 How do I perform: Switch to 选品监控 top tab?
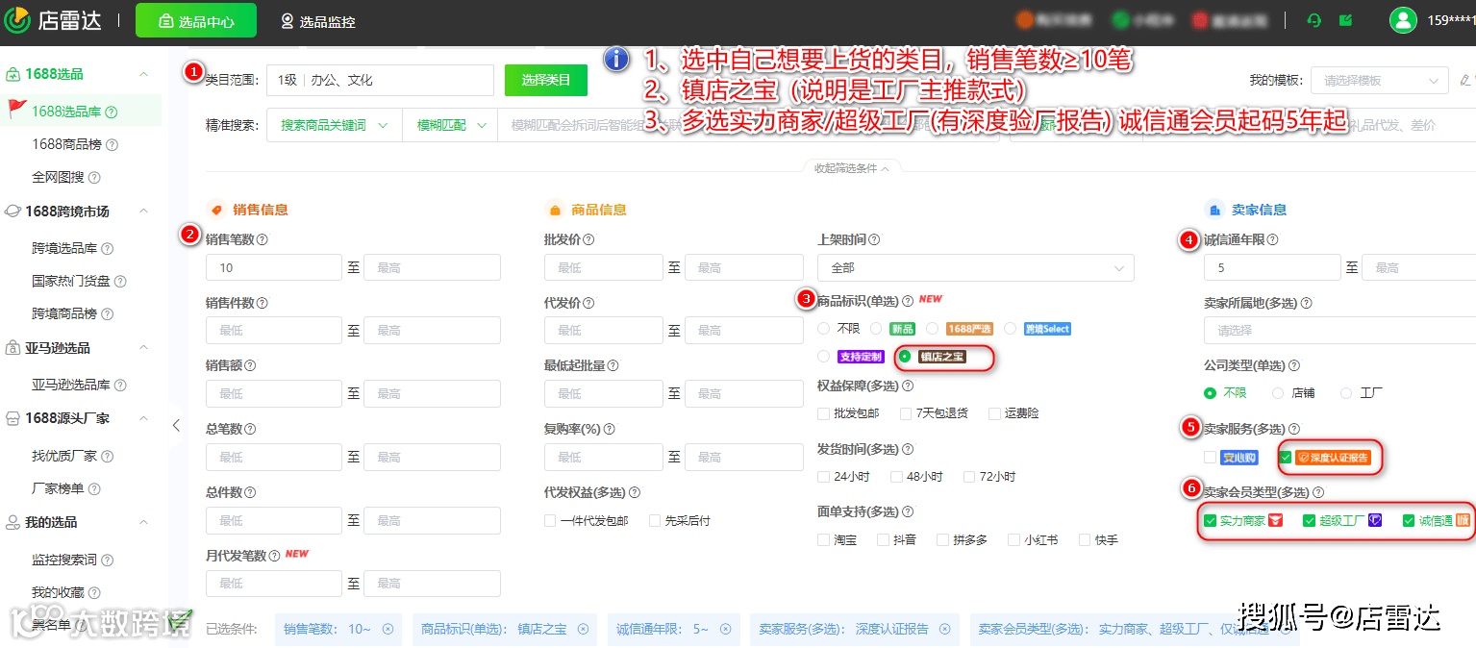tap(318, 21)
